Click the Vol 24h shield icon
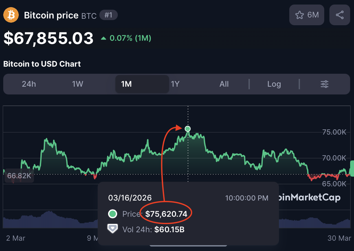This screenshot has width=354, height=251. point(112,229)
